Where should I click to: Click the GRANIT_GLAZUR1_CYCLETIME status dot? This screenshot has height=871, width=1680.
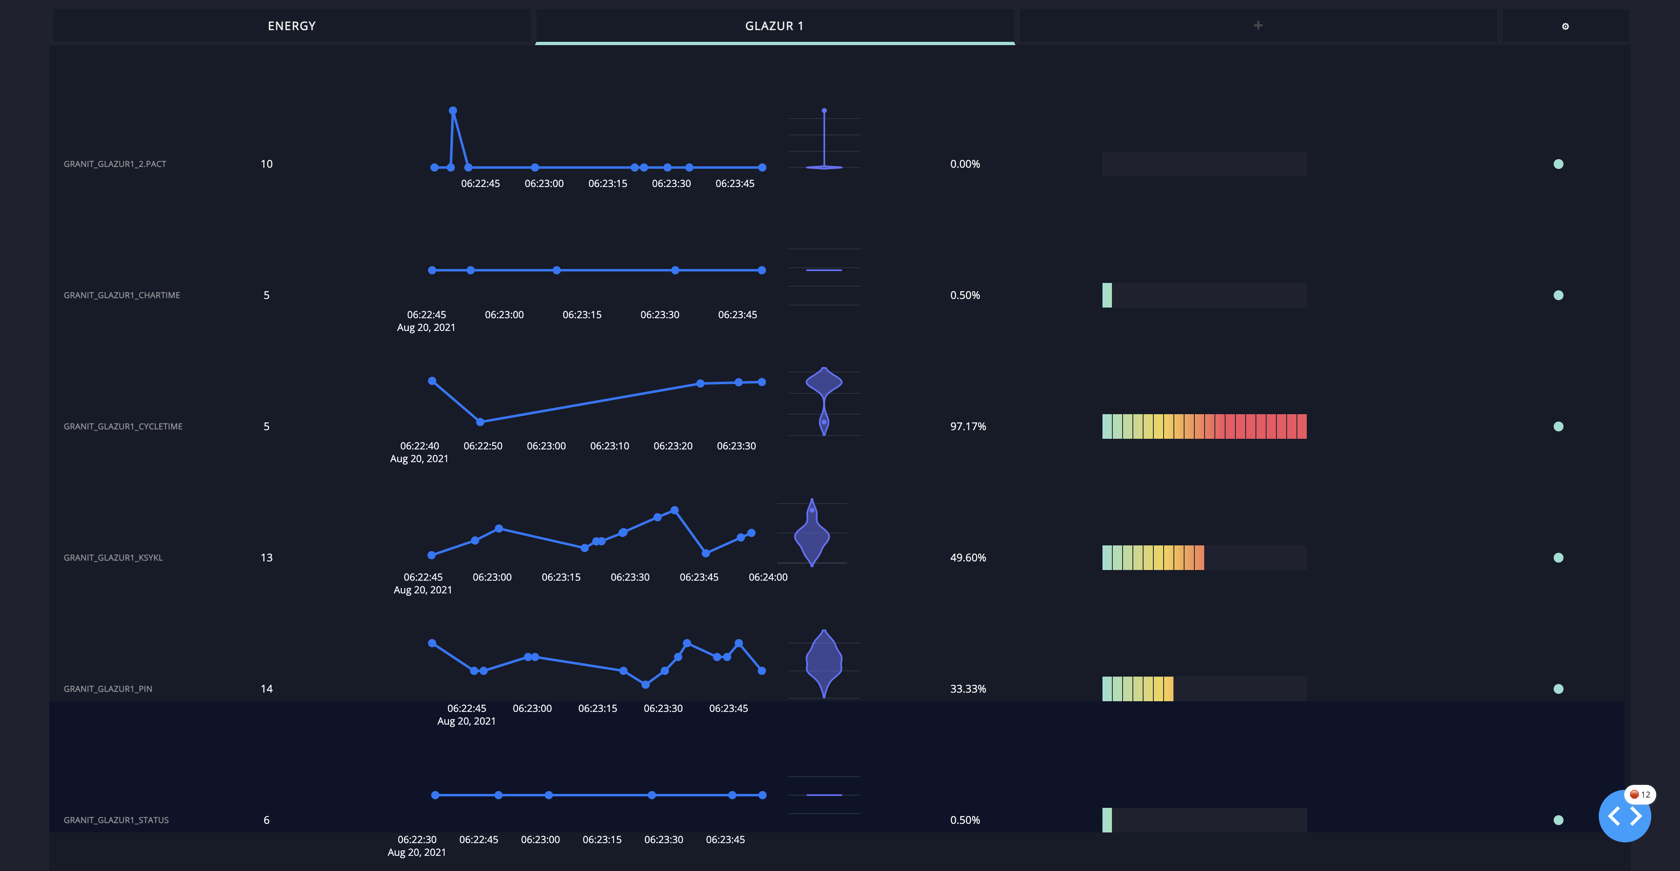[x=1558, y=426]
